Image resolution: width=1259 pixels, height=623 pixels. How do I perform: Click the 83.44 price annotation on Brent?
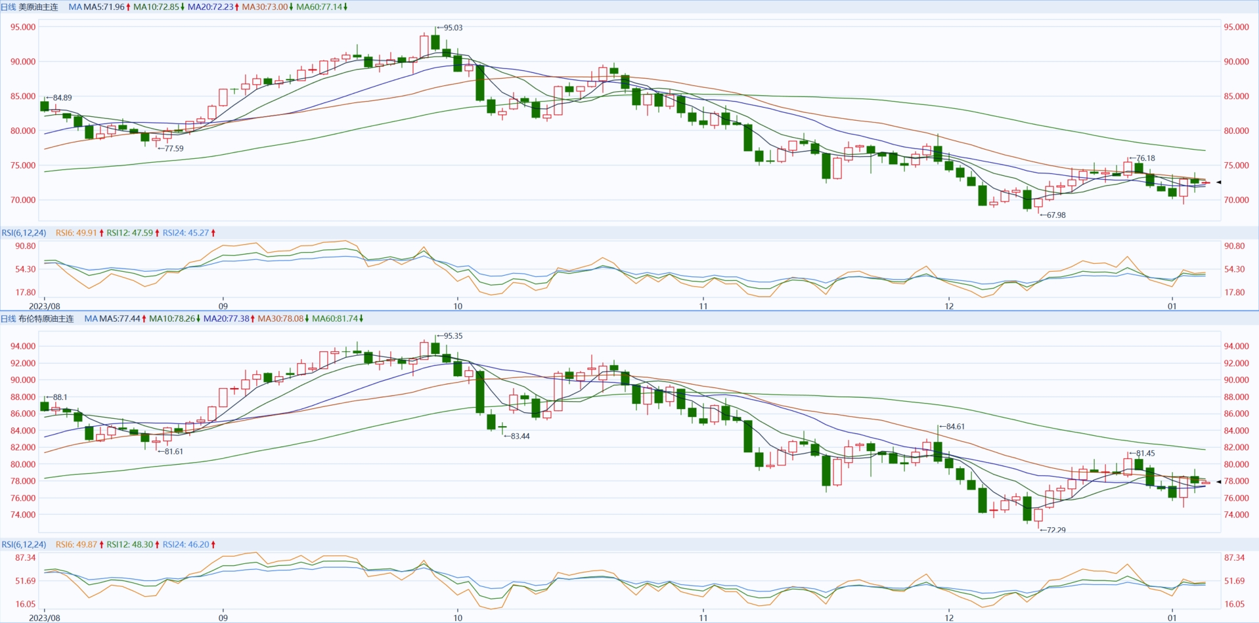point(517,437)
